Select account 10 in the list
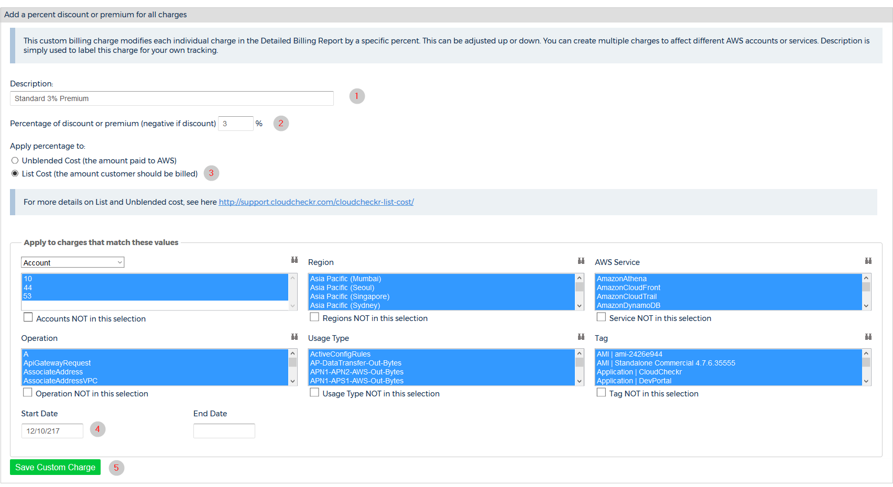893x487 pixels. pos(155,279)
